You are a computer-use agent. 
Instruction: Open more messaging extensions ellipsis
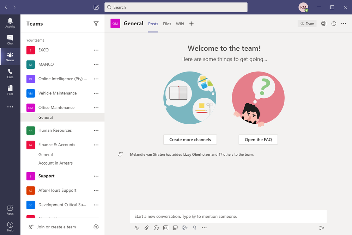pyautogui.click(x=204, y=228)
